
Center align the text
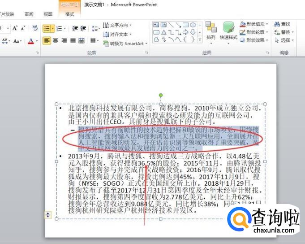tap(56, 40)
